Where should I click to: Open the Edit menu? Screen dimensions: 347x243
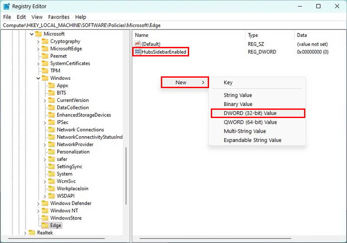(21, 17)
